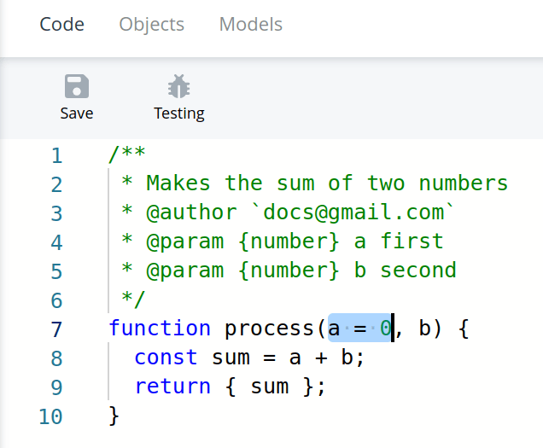The width and height of the screenshot is (543, 448).
Task: Click the Testing bug icon
Action: [x=179, y=86]
